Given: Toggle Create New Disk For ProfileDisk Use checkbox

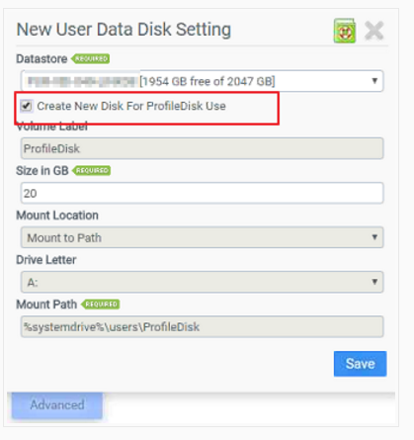Looking at the screenshot, I should [26, 106].
